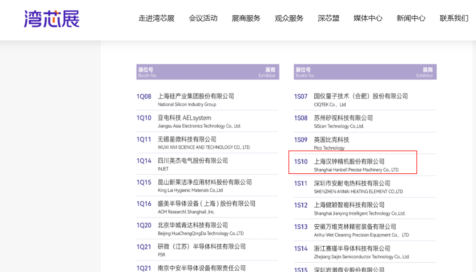Select the 亚电科技 AELsystem entry
This screenshot has width=476, height=272.
click(184, 118)
